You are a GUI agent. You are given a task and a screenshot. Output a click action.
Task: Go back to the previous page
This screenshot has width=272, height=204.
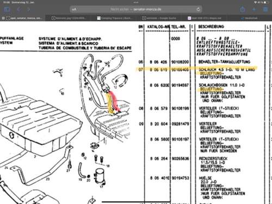coord(18,9)
